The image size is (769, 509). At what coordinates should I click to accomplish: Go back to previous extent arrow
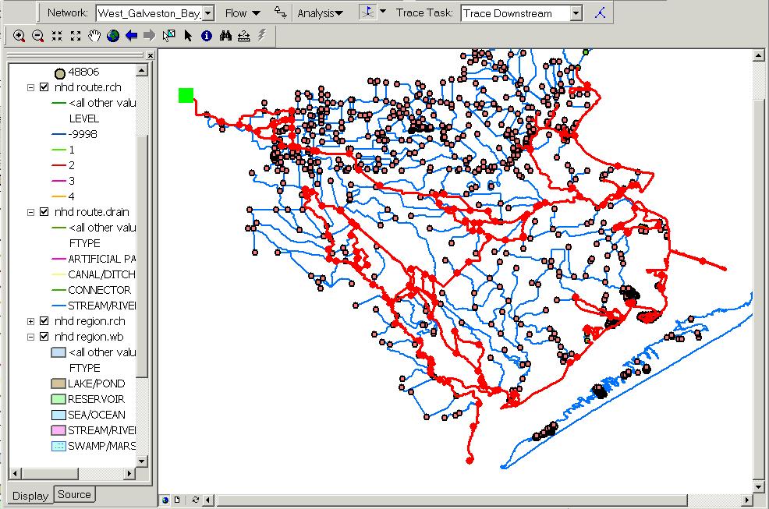click(131, 36)
